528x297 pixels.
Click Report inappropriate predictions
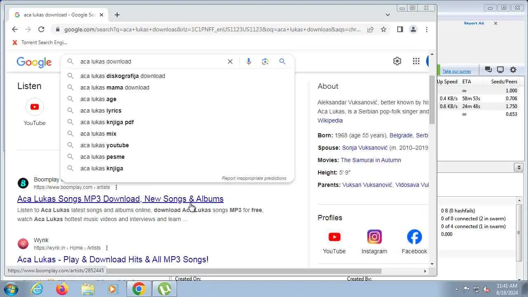click(254, 178)
